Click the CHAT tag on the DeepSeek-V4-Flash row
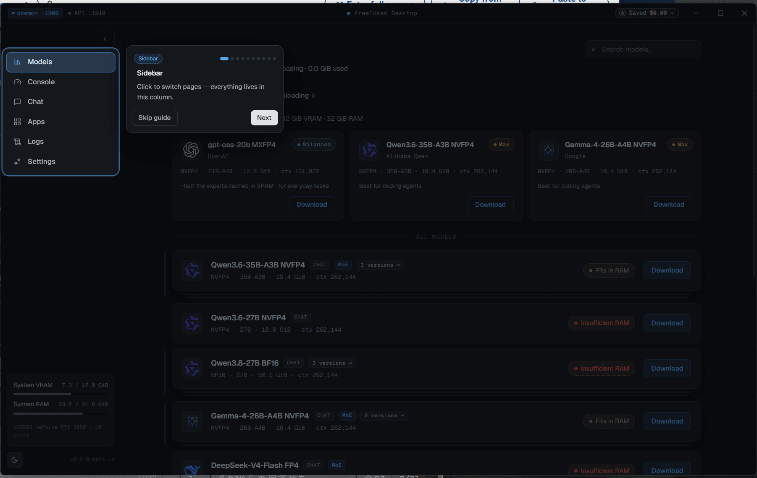The image size is (757, 478). 313,465
